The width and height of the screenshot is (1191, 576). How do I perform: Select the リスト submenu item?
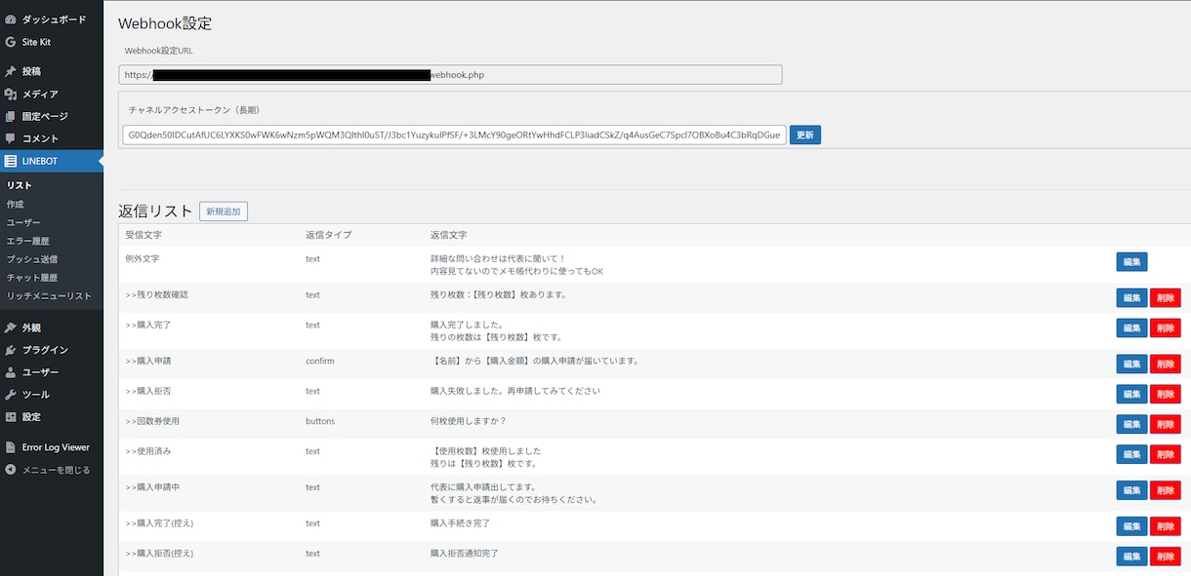pos(20,185)
